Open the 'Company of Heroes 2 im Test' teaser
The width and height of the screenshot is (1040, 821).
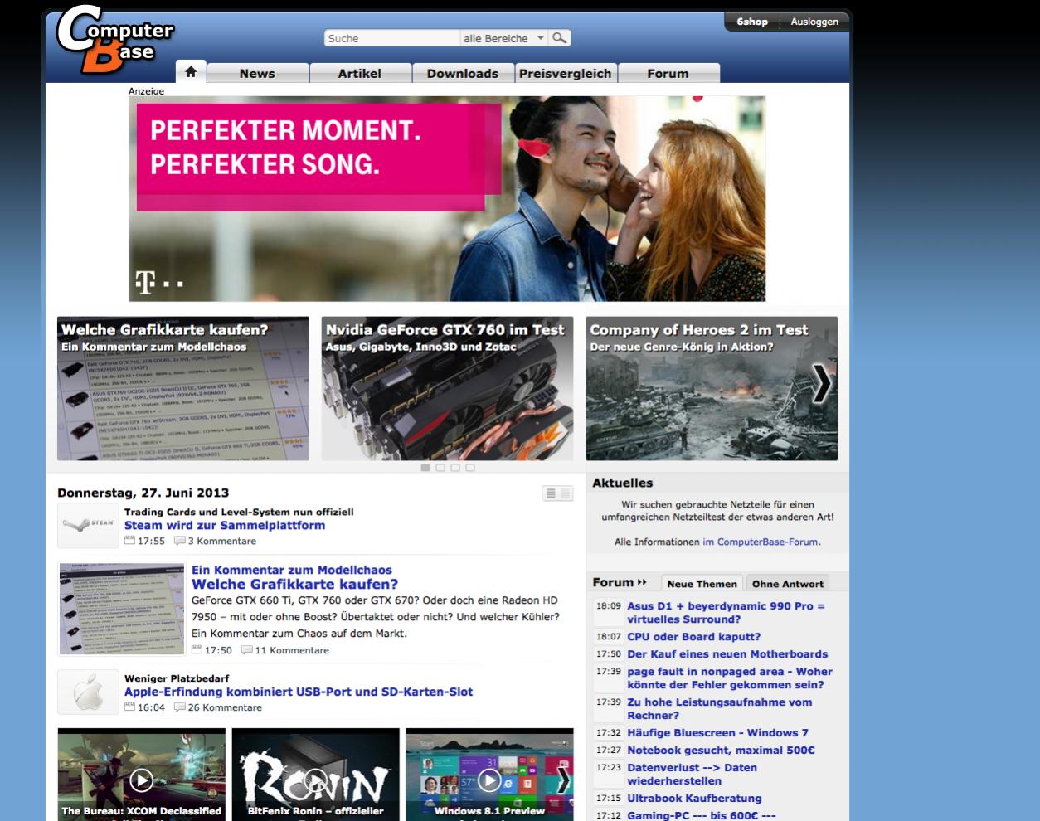click(712, 388)
